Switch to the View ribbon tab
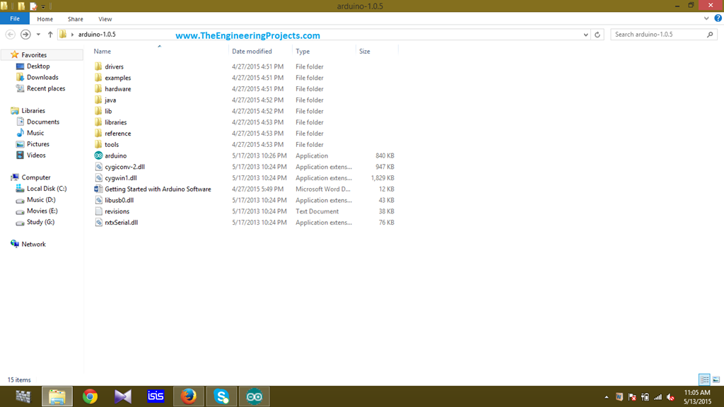This screenshot has height=407, width=724. (105, 19)
